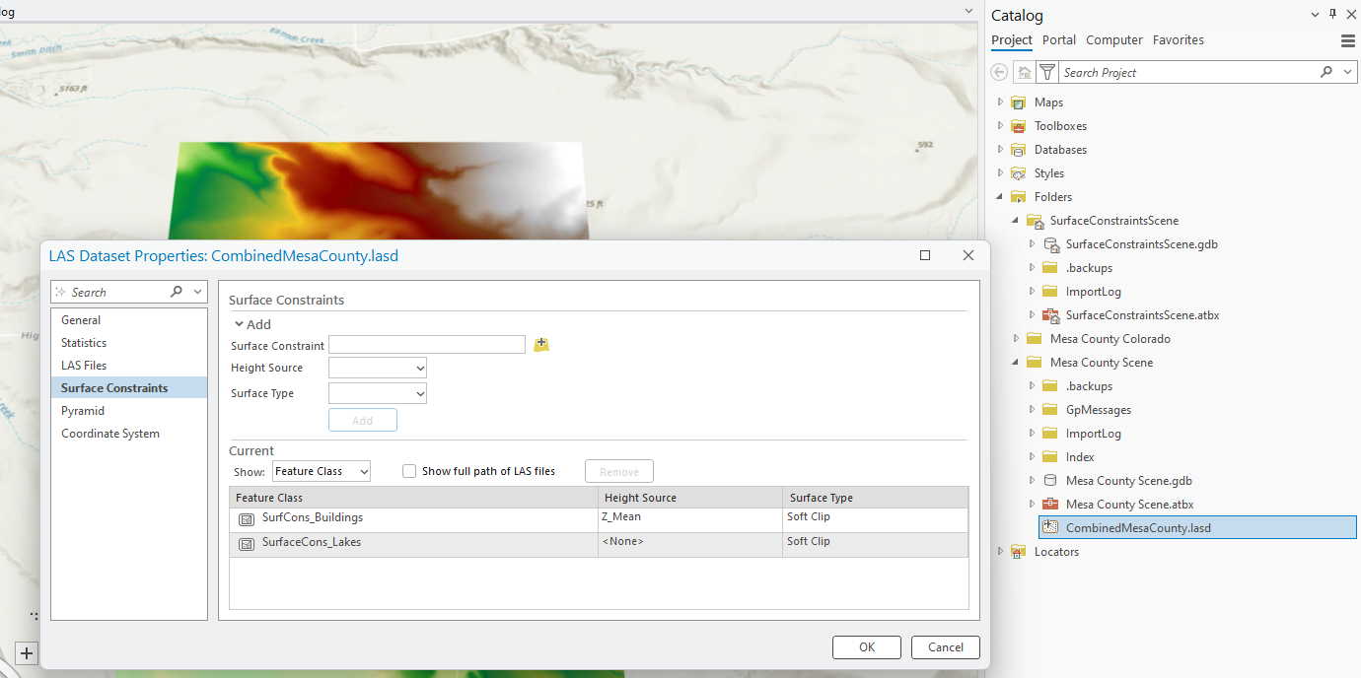
Task: Click the Catalog pane auto-hide pin icon
Action: pos(1332,14)
